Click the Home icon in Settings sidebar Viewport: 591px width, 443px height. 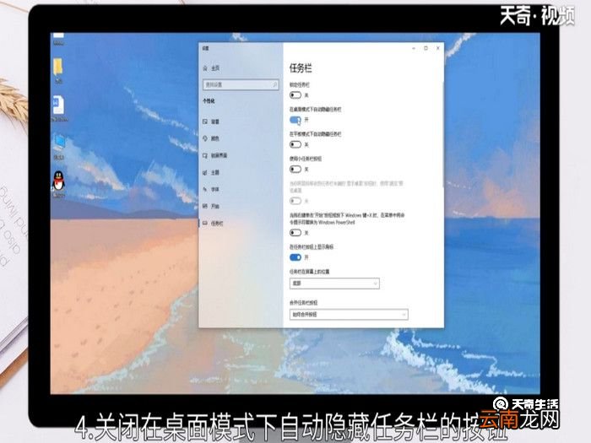[x=205, y=68]
